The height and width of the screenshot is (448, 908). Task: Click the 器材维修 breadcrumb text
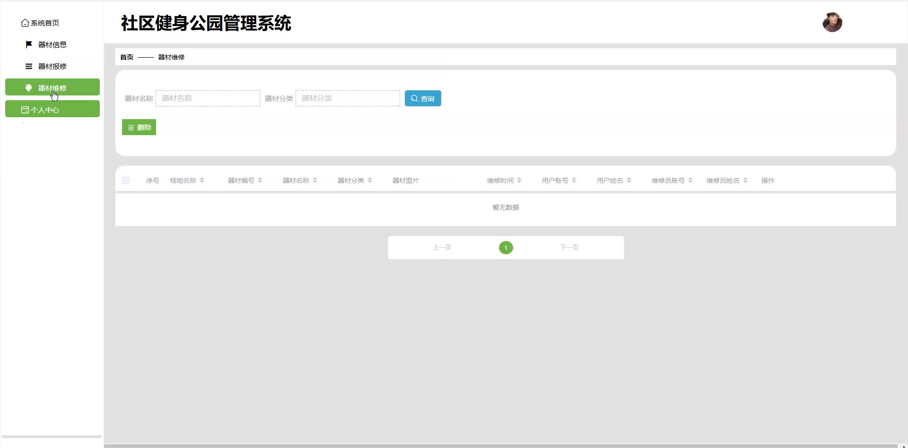(171, 57)
